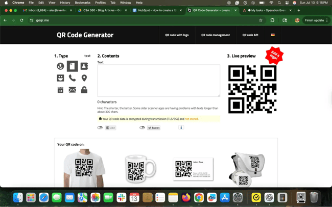Open the QR code API link
Viewport: 332px width, 207px height.
[x=250, y=35]
